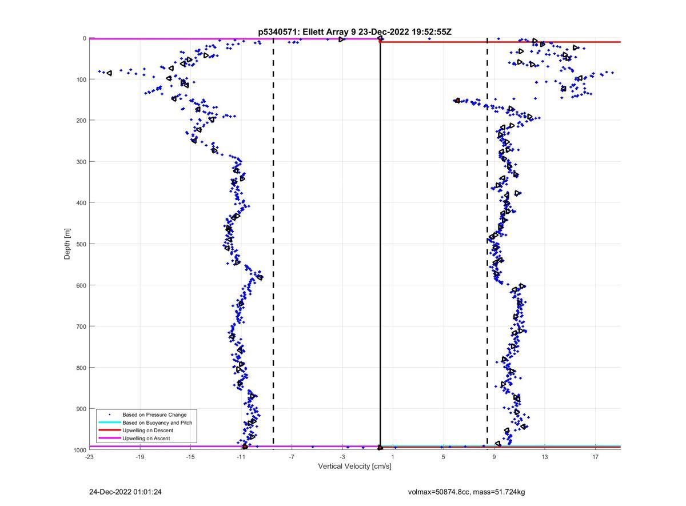Viewport: 686px width, 506px height.
Task: Click the 'volmax=50874.8cc, mass=51.724kg' annotation
Action: (466, 492)
